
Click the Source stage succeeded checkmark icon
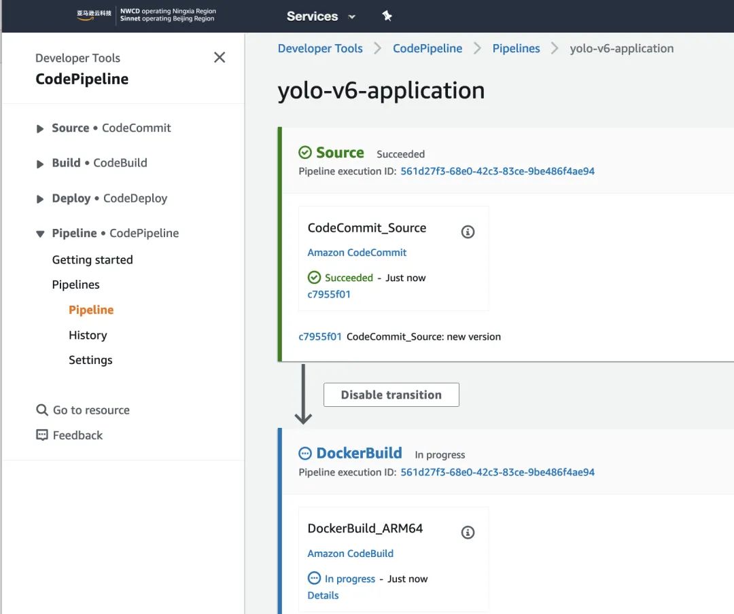305,153
